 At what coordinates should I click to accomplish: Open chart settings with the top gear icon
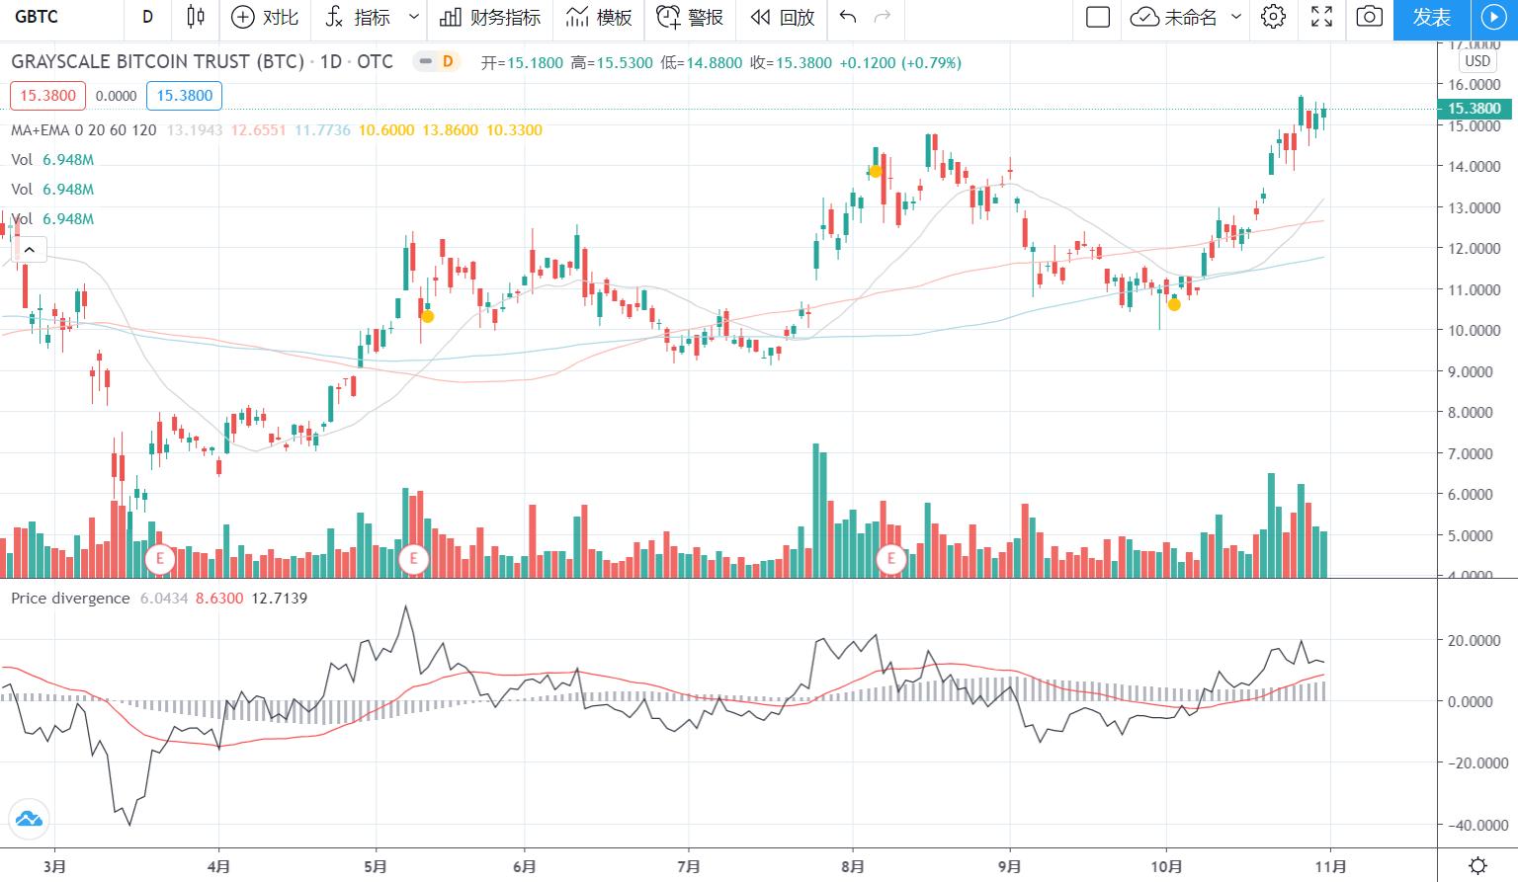tap(1273, 17)
